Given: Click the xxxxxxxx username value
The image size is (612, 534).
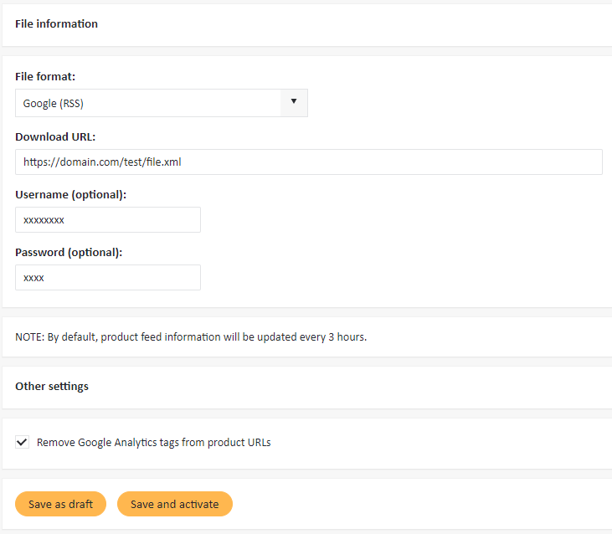Looking at the screenshot, I should point(44,220).
